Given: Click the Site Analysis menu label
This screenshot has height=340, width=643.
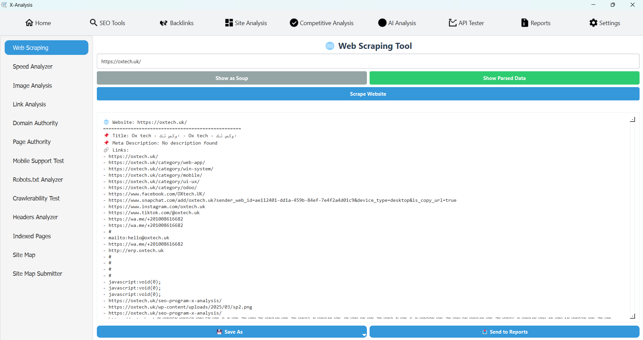Looking at the screenshot, I should coord(251,23).
